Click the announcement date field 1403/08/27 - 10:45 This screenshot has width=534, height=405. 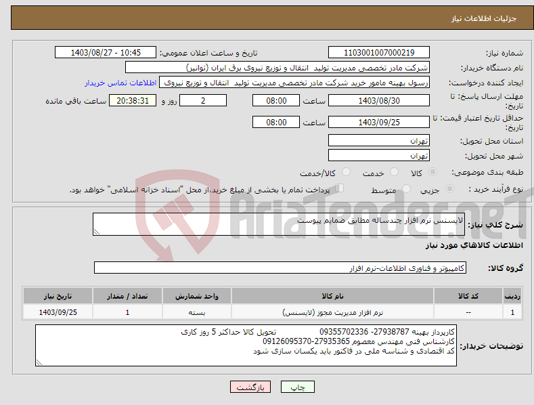106,53
